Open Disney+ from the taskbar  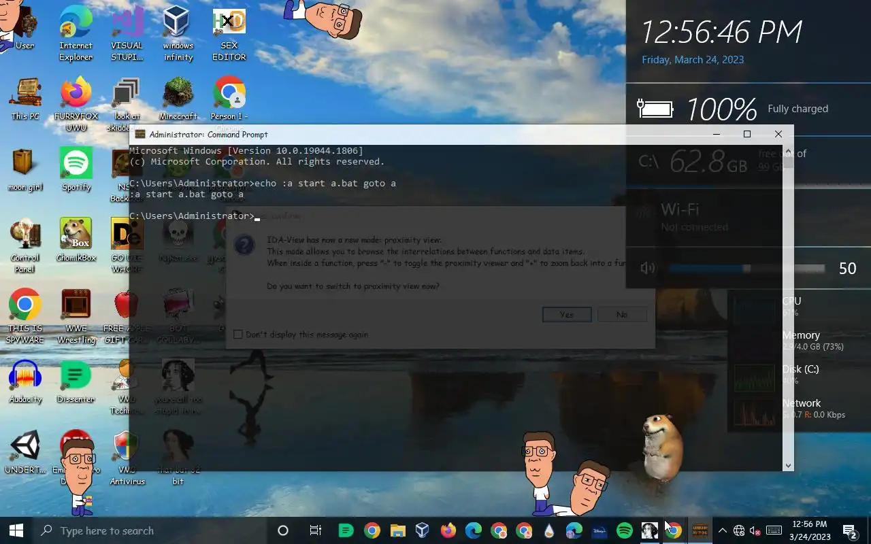click(x=599, y=530)
